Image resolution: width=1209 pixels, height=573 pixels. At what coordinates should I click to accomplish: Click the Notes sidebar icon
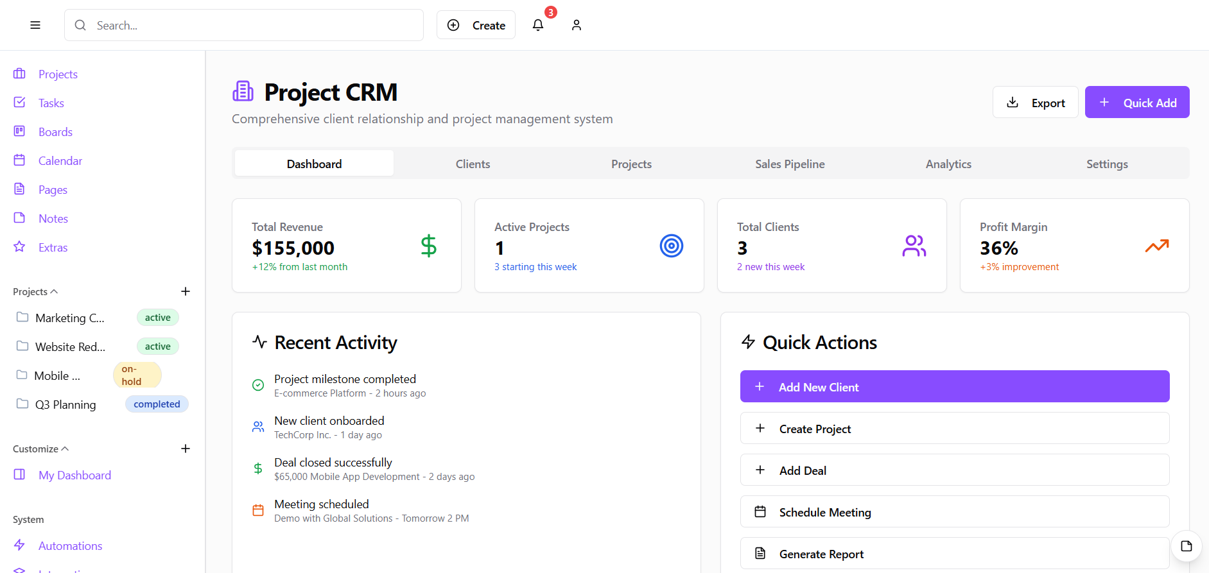tap(19, 218)
